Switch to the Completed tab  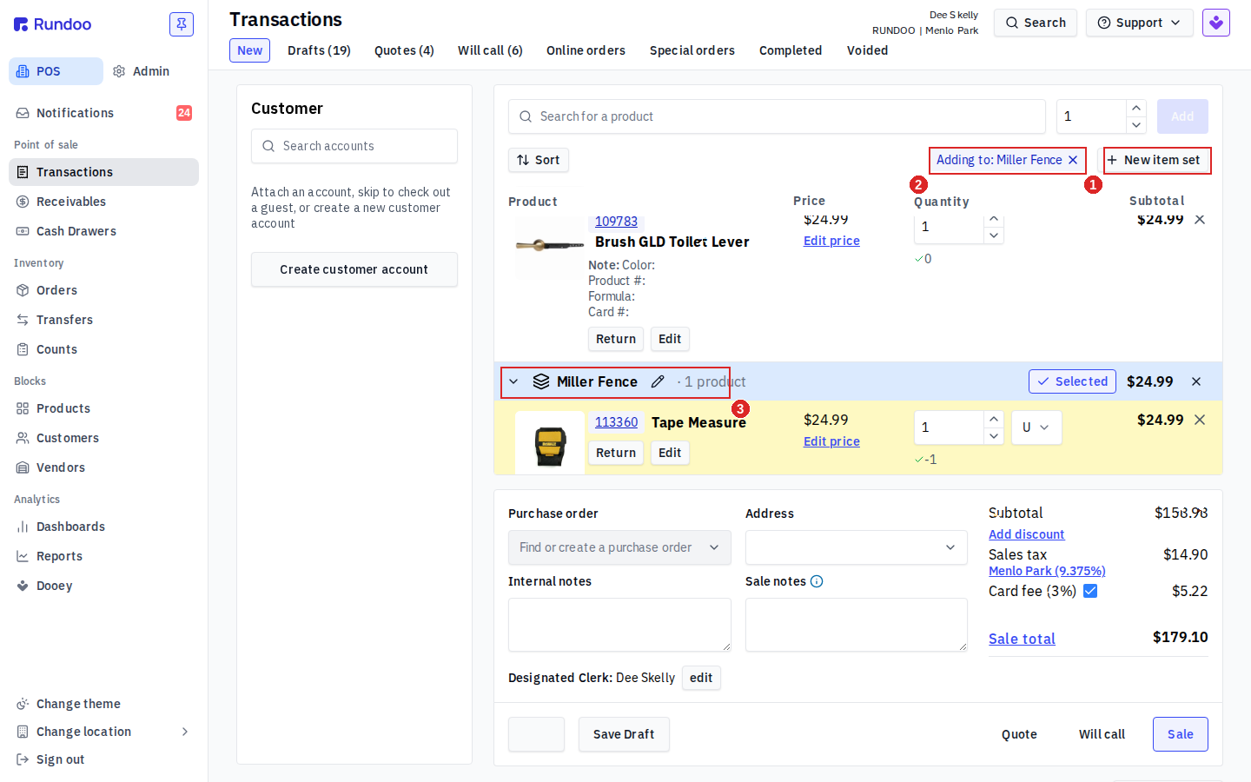[791, 50]
